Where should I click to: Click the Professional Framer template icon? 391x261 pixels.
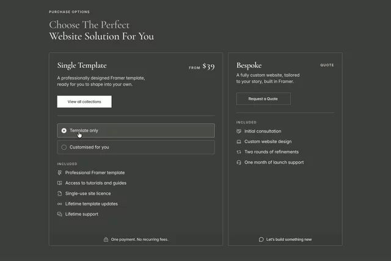(60, 172)
